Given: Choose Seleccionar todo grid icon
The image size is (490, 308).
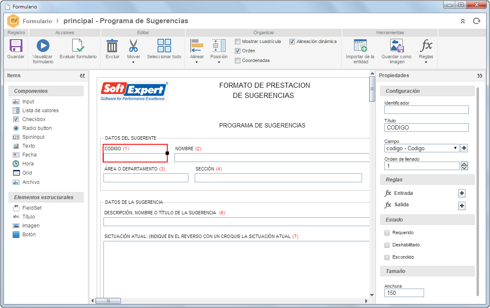Looking at the screenshot, I should coord(164,46).
